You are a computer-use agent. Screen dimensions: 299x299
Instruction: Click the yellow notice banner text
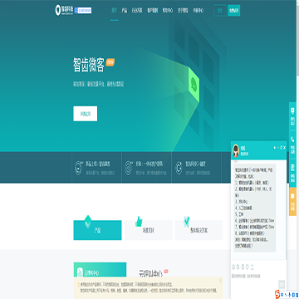(149, 287)
